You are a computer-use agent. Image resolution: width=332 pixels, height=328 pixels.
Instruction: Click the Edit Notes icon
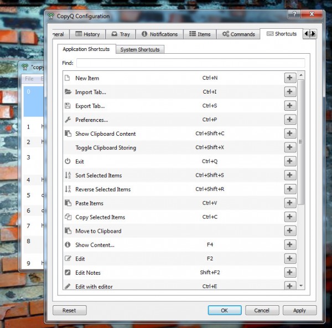point(68,273)
